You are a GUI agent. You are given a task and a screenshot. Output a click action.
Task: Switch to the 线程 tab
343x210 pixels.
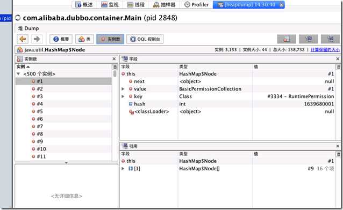point(136,5)
